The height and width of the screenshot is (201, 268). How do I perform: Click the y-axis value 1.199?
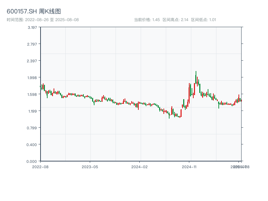pyautogui.click(x=32, y=111)
